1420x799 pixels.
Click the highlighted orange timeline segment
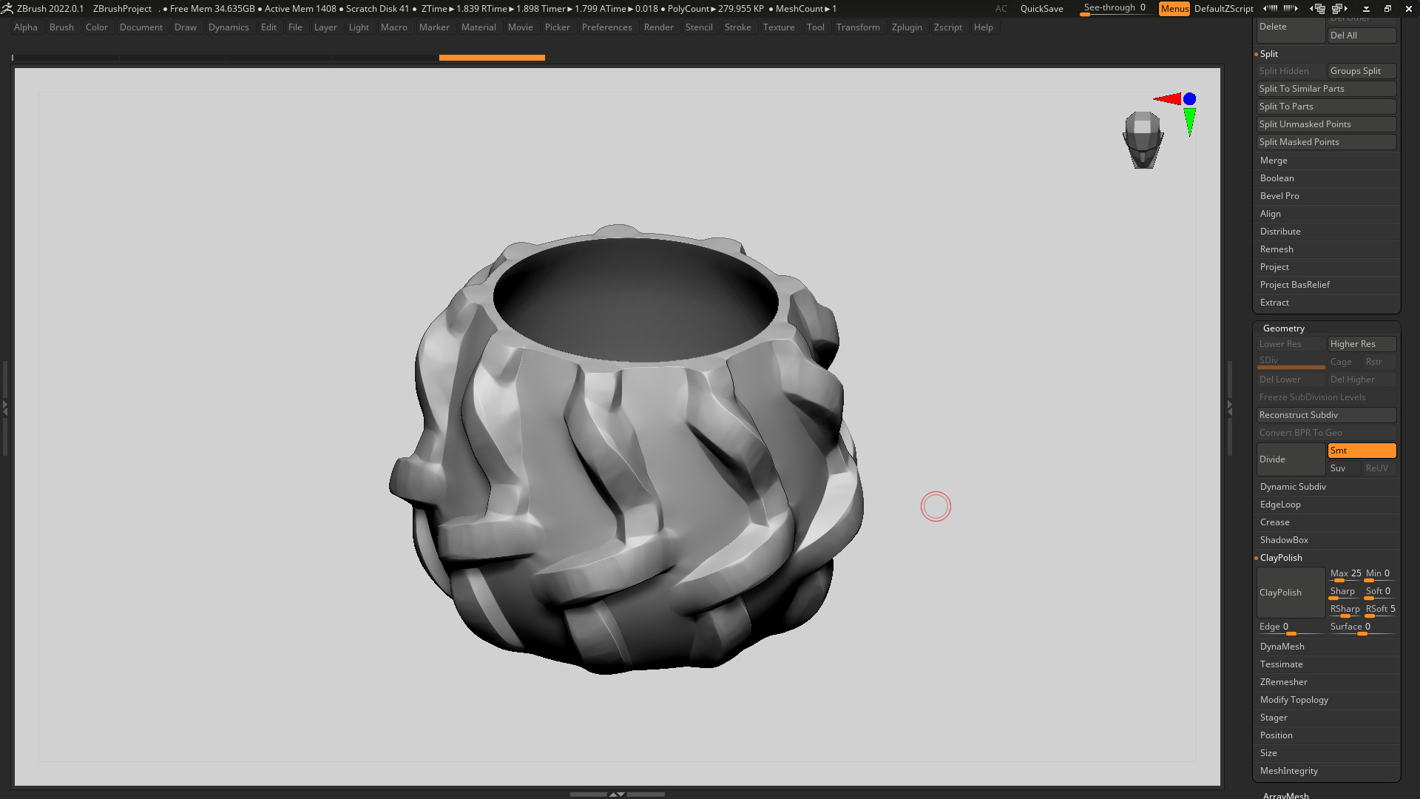coord(492,57)
